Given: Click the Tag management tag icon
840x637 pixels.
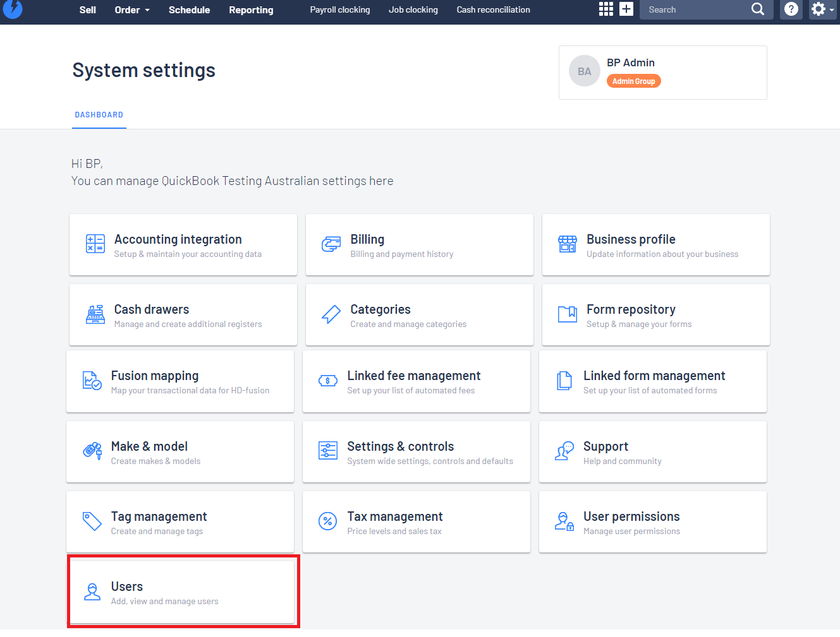Looking at the screenshot, I should click(92, 521).
